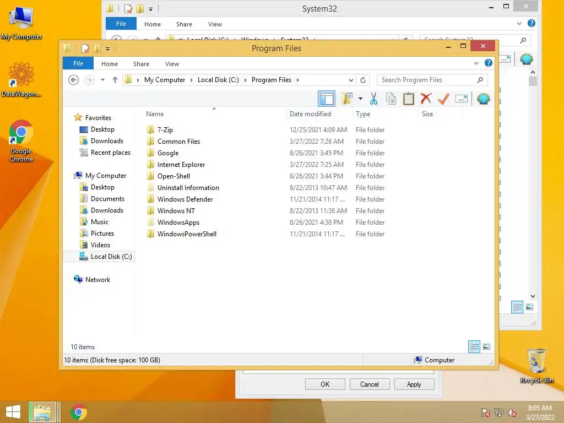Open Chrome from the taskbar
Screen dimensions: 564x423
pos(79,412)
